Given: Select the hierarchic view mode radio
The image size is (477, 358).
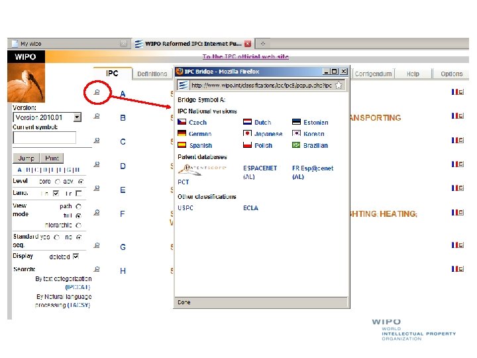Looking at the screenshot, I should click(78, 225).
